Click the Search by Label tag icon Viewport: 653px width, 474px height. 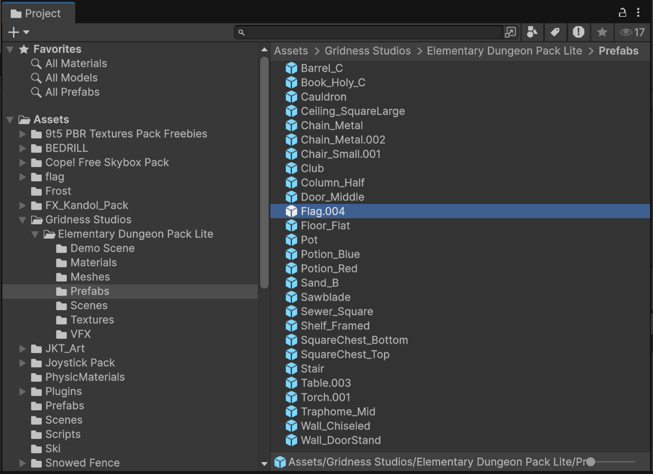point(555,32)
